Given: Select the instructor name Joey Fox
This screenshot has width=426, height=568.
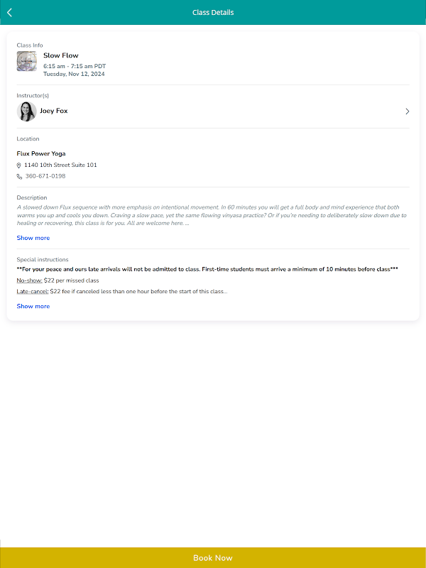Looking at the screenshot, I should click(54, 111).
